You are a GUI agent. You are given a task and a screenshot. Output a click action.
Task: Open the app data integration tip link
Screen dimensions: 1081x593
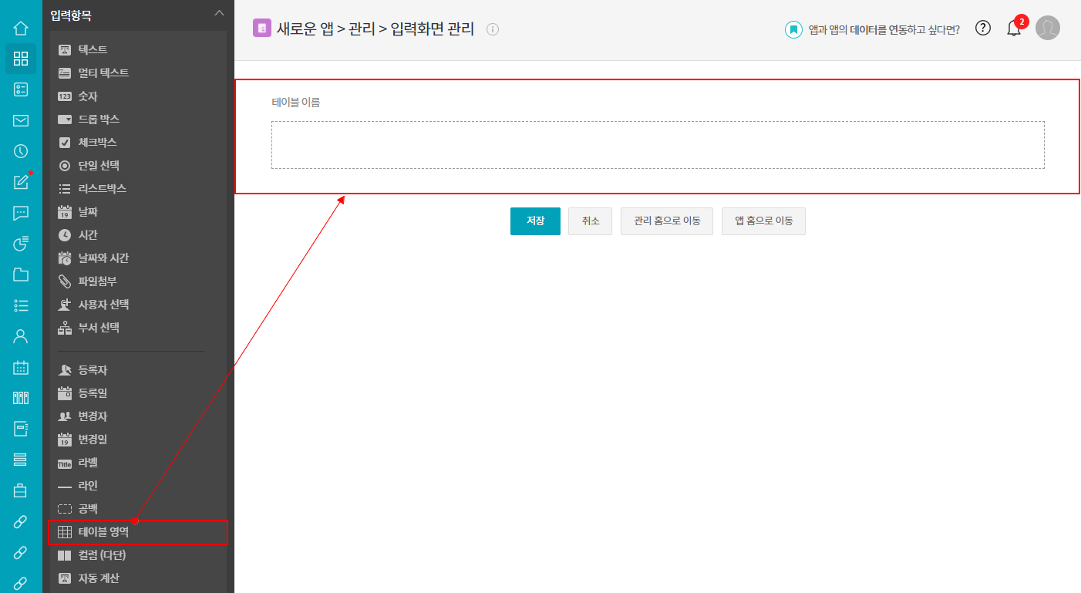883,30
